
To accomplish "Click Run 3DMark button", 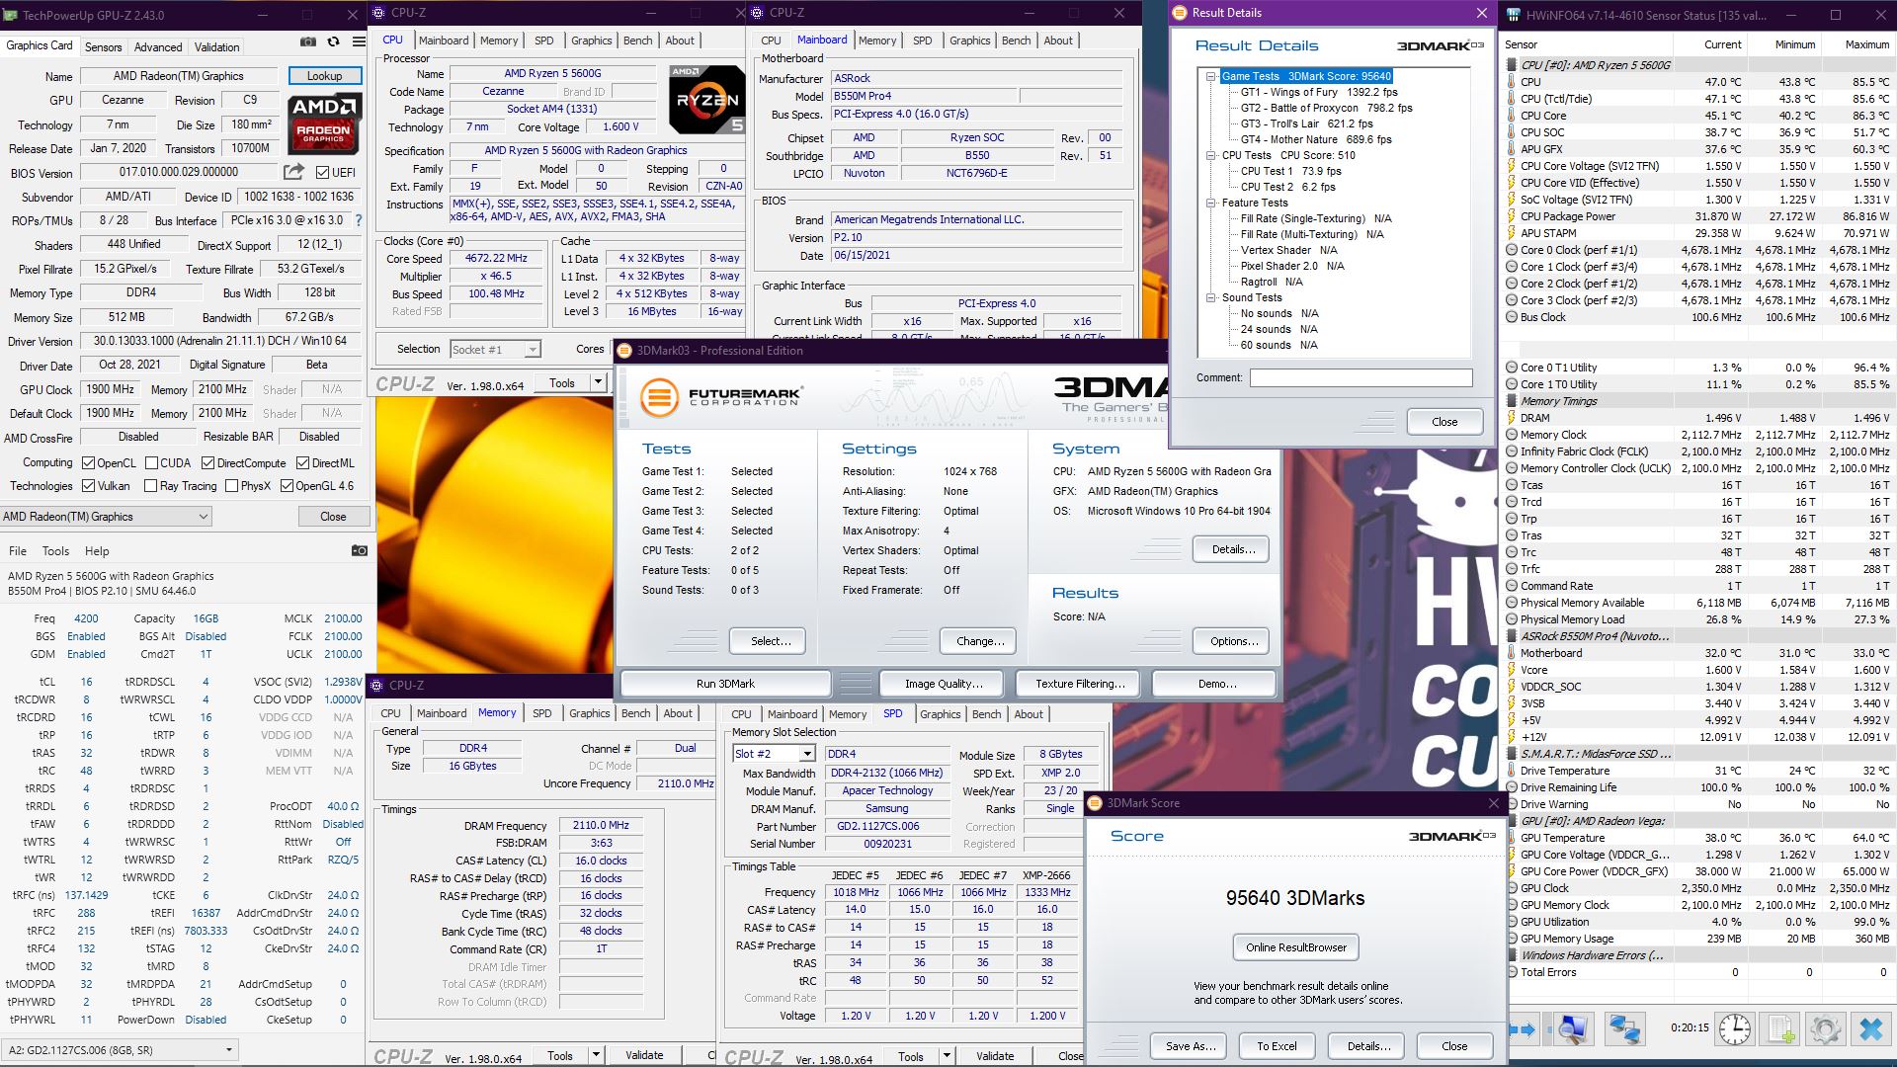I will tap(725, 684).
